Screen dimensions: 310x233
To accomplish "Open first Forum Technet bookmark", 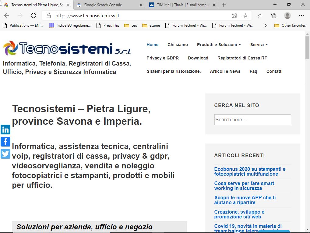I will [x=186, y=25].
